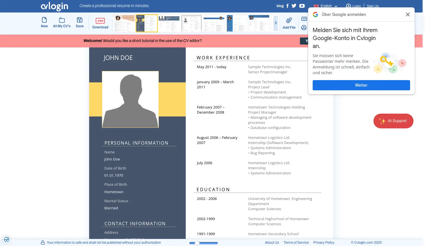
Task: Open the Privacy Policy link
Action: [324, 243]
